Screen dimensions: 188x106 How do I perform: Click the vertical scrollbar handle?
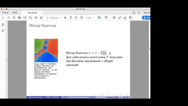pyautogui.click(x=150, y=49)
